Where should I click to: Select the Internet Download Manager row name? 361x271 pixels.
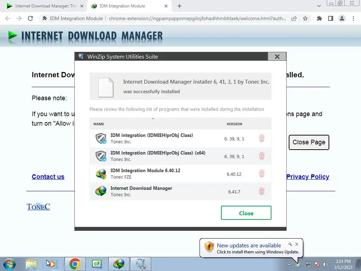(141, 188)
